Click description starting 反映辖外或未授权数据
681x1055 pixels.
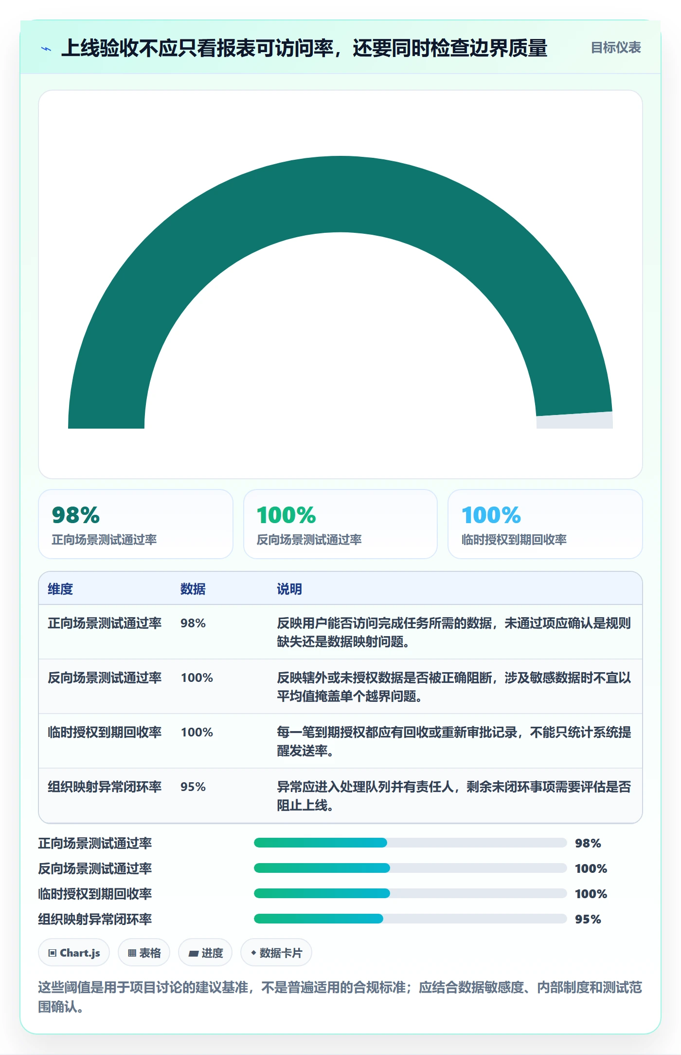[x=454, y=687]
